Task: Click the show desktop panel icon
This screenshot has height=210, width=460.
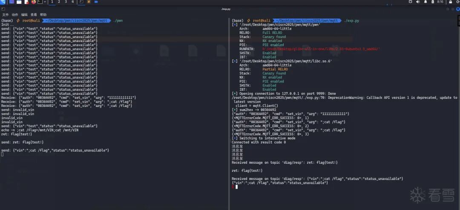Action: pyautogui.click(x=12, y=2)
